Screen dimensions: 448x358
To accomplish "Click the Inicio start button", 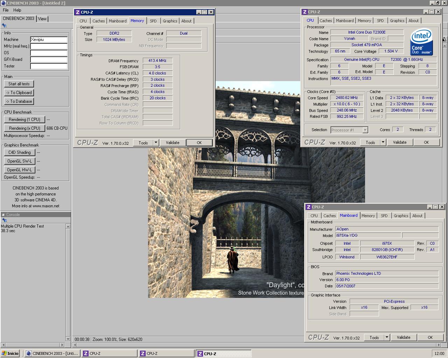I will 10,353.
